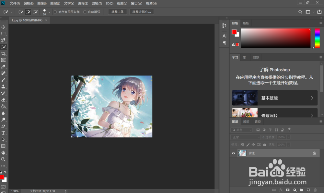324x193 pixels.
Task: Toggle type layer filter icon
Action: (270, 130)
